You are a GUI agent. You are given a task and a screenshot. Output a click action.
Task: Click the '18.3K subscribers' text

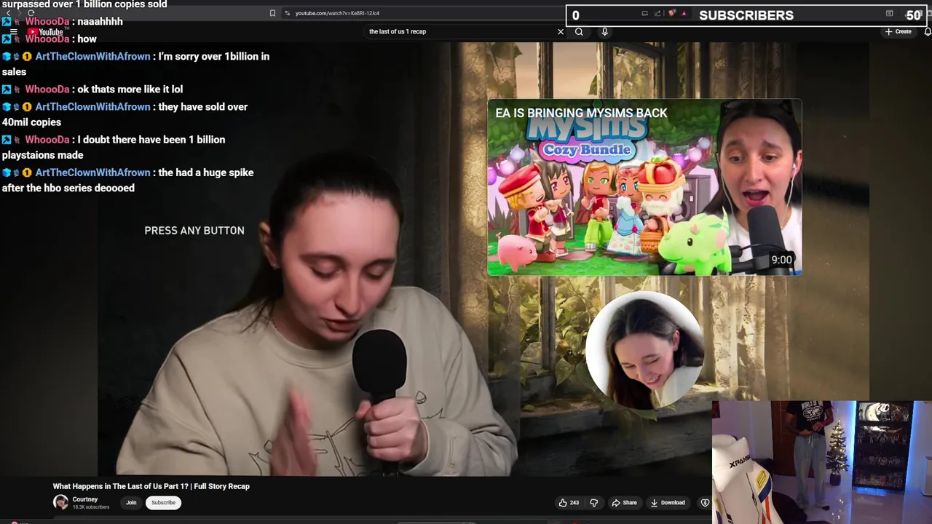pos(90,507)
